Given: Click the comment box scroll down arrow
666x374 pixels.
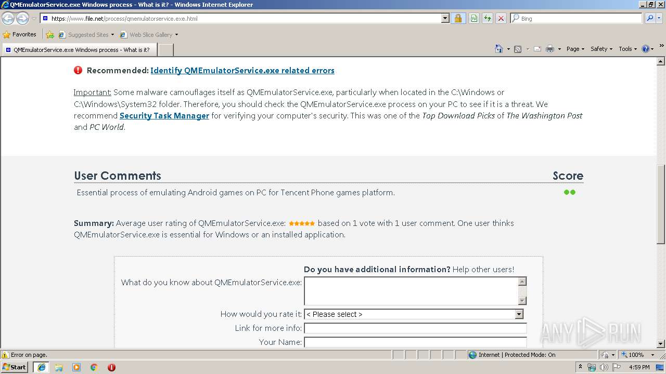Looking at the screenshot, I should pos(522,301).
